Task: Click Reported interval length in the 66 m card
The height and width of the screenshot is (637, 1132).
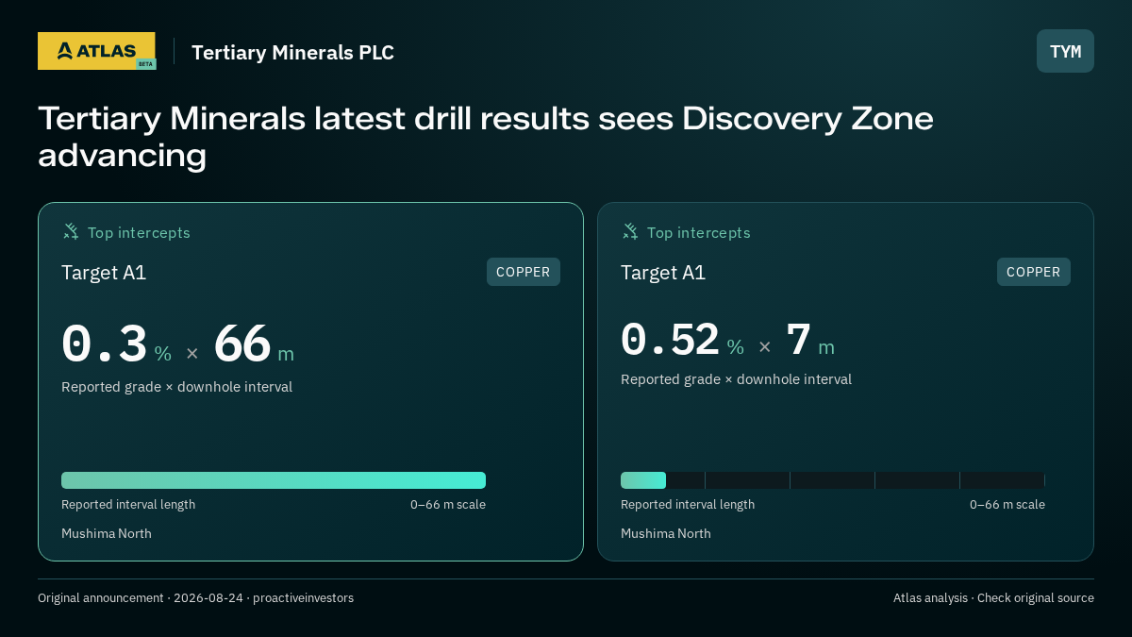Action: pos(128,505)
